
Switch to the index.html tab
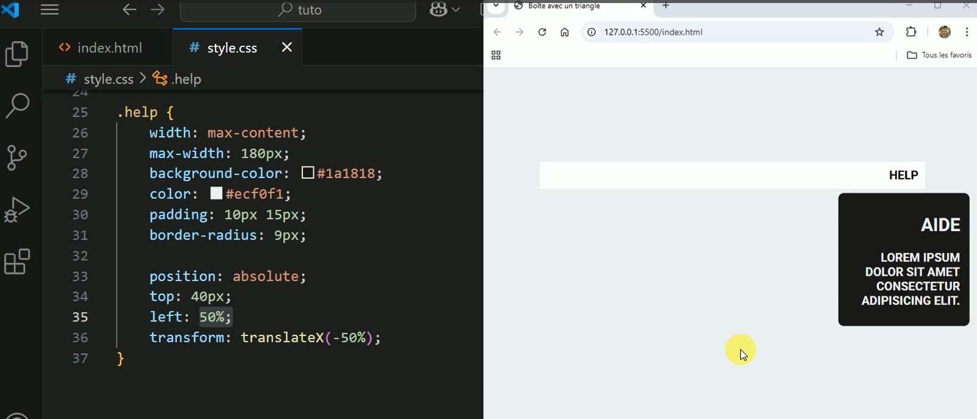tap(101, 48)
